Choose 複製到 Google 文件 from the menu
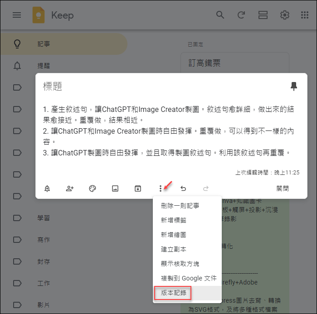Image resolution: width=317 pixels, height=314 pixels. [187, 278]
